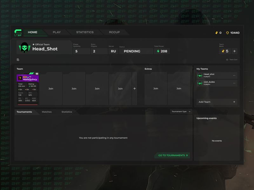The height and width of the screenshot is (190, 254).
Task: Click the gold coins icon showing 10440
Action: [x=228, y=32]
